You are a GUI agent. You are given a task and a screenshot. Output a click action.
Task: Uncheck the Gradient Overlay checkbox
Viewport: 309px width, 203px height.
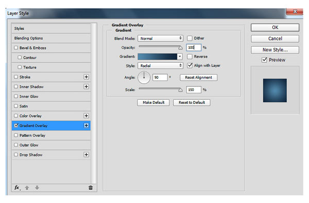(x=16, y=125)
